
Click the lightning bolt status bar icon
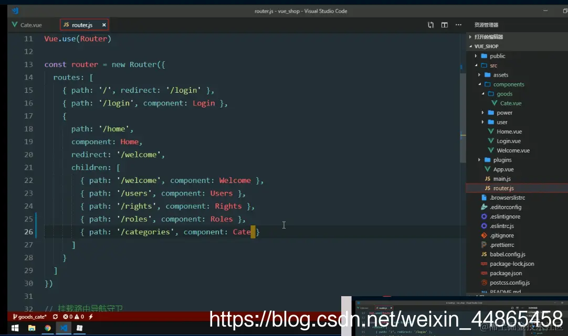click(x=91, y=317)
